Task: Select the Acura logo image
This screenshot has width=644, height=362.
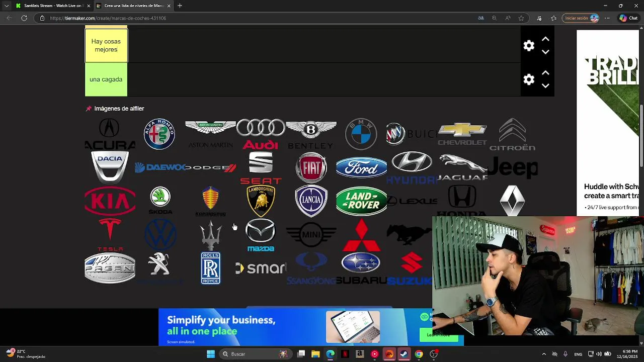Action: click(110, 134)
